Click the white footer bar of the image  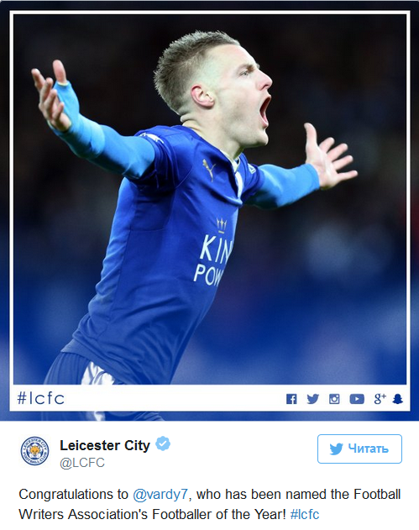point(210,398)
